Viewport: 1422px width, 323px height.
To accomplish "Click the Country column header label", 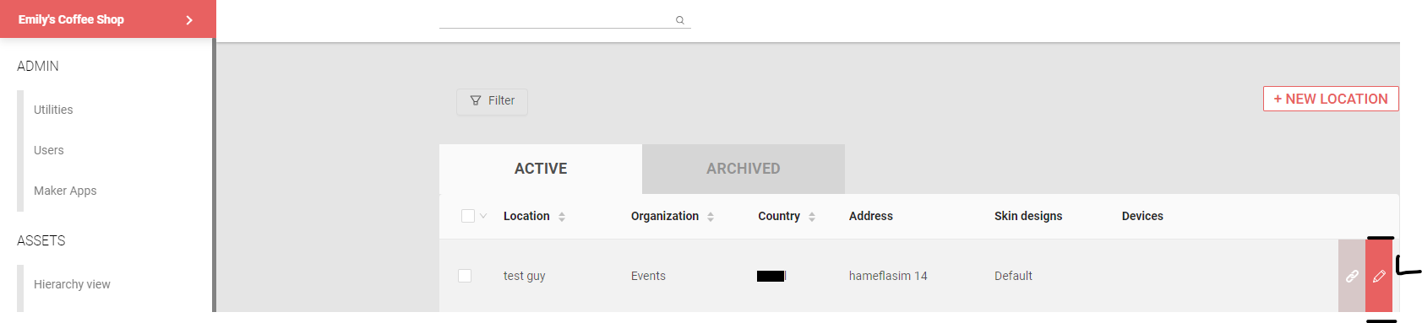I will (779, 216).
